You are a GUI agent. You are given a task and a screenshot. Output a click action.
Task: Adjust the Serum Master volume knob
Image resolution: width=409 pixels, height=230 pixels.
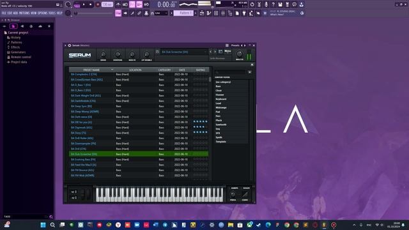click(239, 54)
